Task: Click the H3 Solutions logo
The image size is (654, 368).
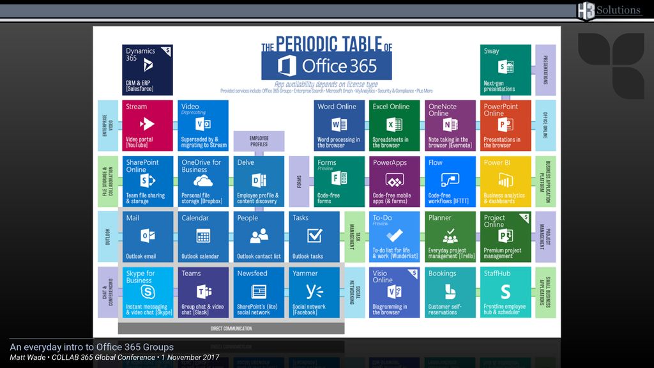Action: [609, 11]
